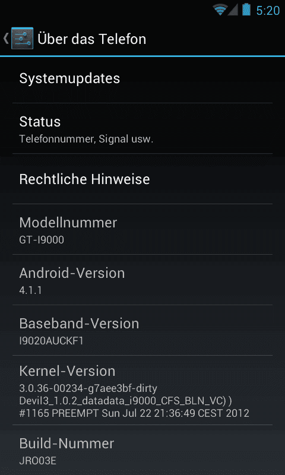Tap the Android-Version entry
285x475 pixels.
(x=142, y=280)
